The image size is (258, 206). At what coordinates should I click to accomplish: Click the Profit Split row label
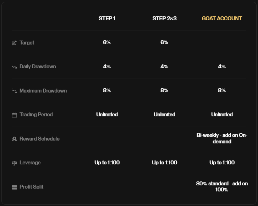pos(32,187)
